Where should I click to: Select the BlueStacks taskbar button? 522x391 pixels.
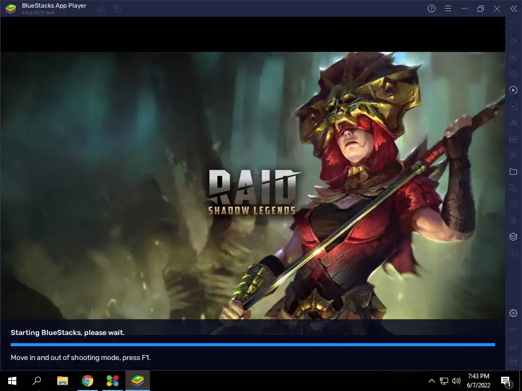138,381
